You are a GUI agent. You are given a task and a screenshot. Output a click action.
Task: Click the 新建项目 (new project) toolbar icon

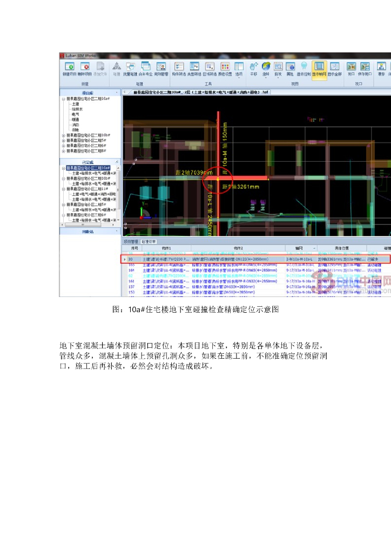70,69
